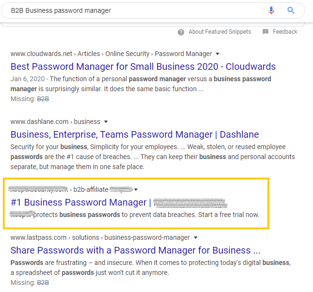The height and width of the screenshot is (292, 313).
Task: Open Share Passwords with a Password Manager result
Action: [135, 250]
